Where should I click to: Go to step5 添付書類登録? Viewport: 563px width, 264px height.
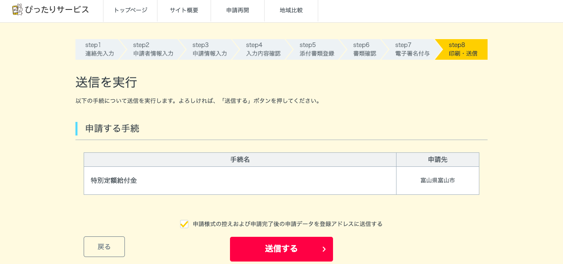tap(317, 49)
